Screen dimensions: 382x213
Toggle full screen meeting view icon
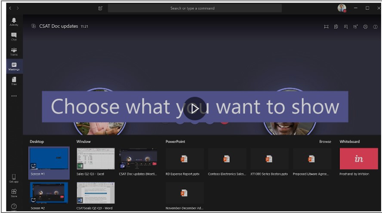[x=326, y=27]
